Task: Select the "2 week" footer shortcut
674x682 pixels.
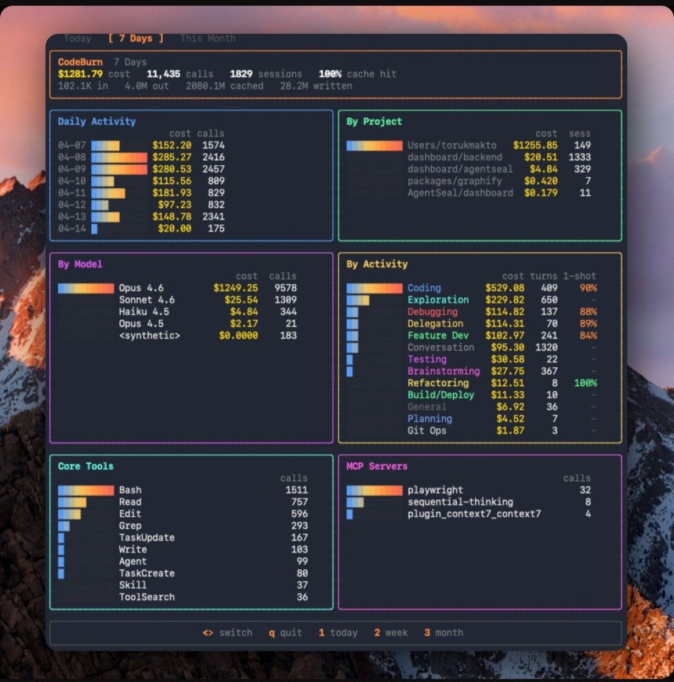Action: point(392,632)
